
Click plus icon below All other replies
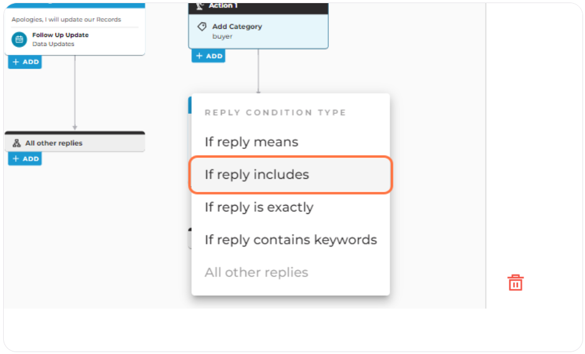16,159
